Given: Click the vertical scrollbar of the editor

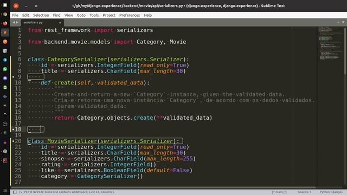Looking at the screenshot, I should click(x=345, y=51).
